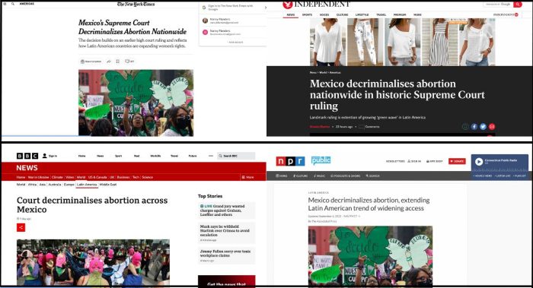The height and width of the screenshot is (288, 533).
Task: Open the hamburger menu on New York Times page
Action: click(5, 4)
